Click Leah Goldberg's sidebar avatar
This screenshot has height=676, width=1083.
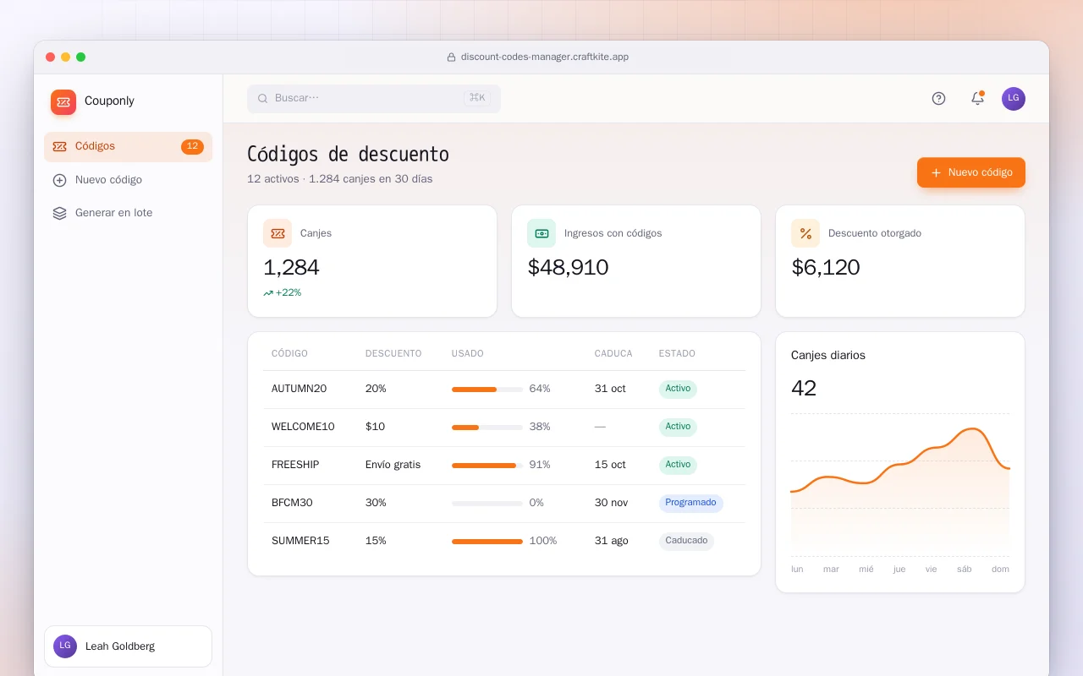click(65, 646)
